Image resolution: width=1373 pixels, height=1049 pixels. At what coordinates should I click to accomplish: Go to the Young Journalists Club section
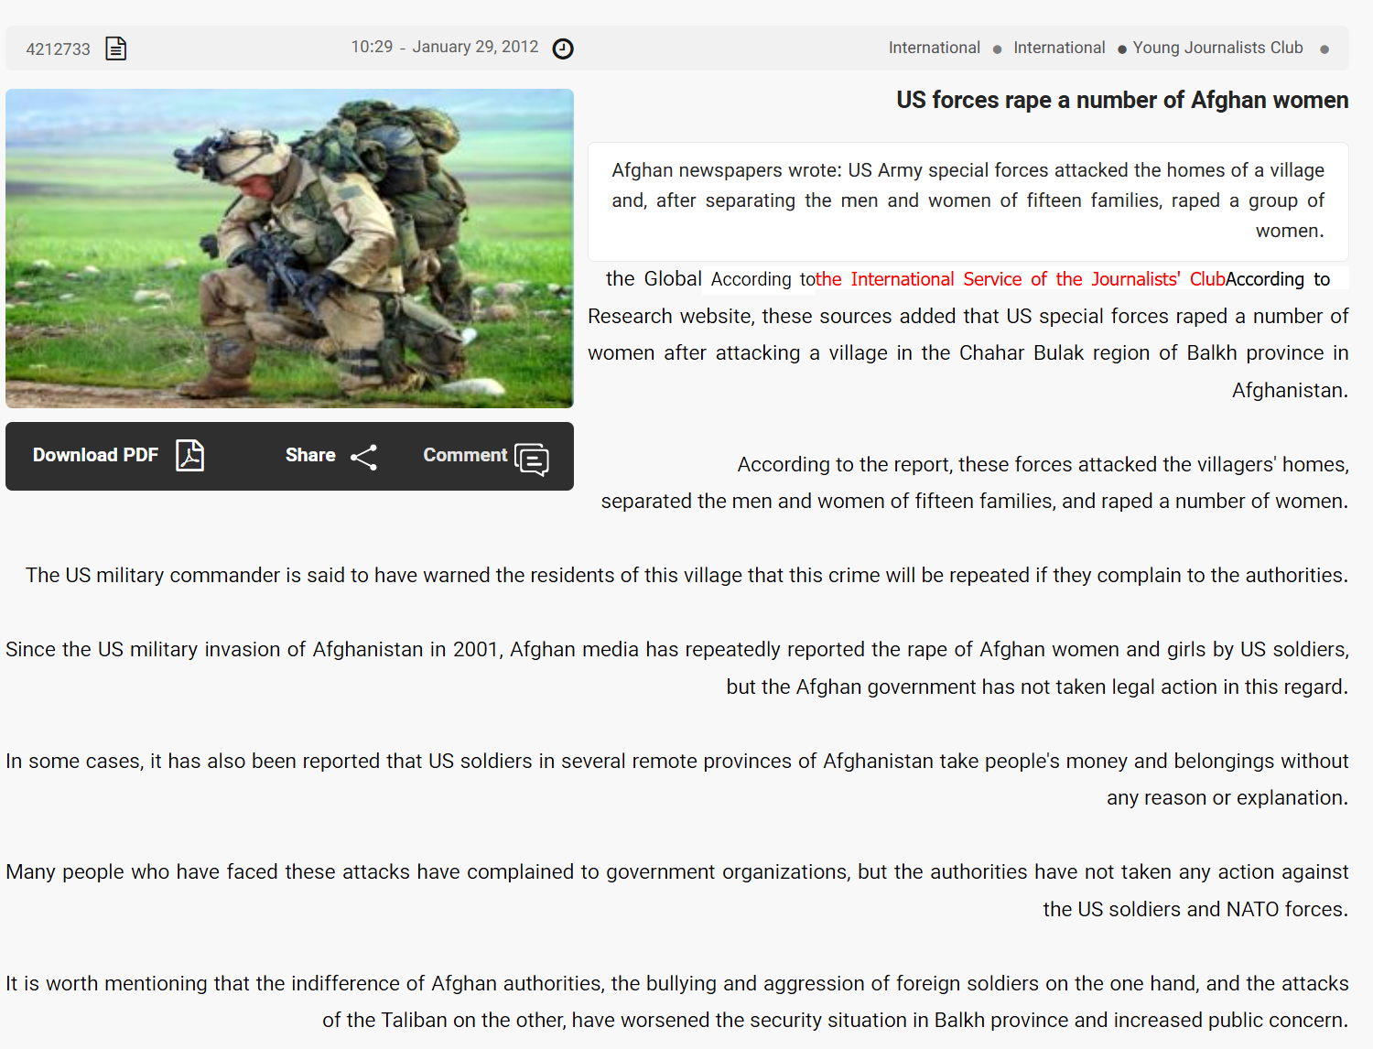click(x=1217, y=48)
